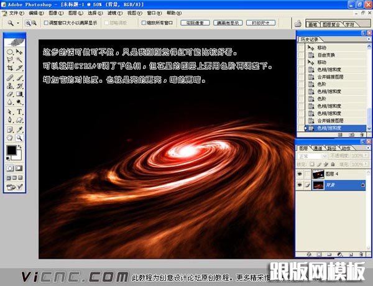Select the Gradient tool

pyautogui.click(x=19, y=94)
